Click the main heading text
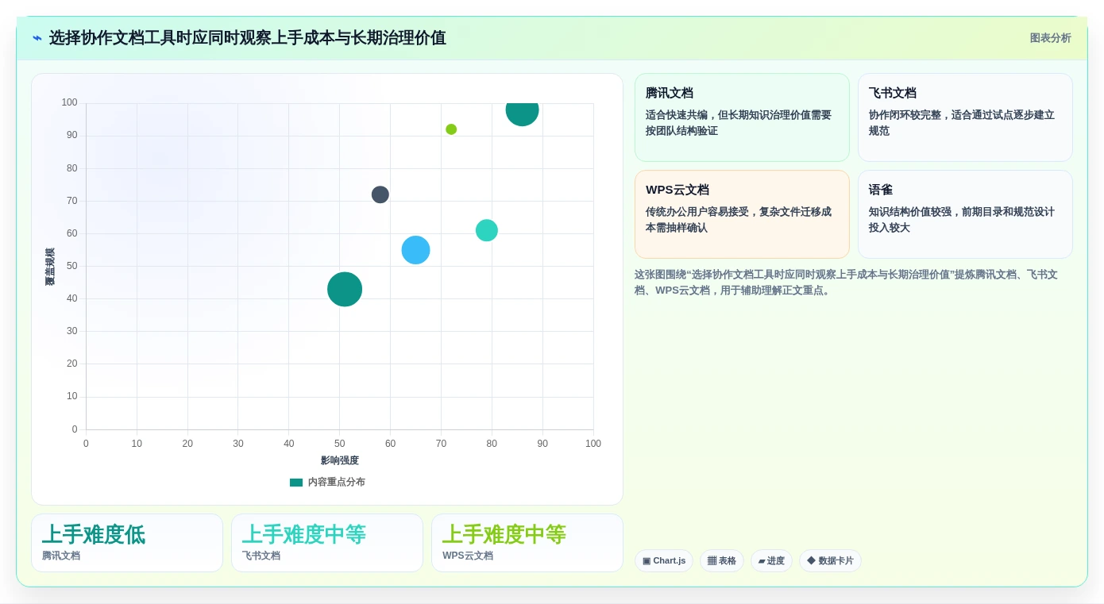The image size is (1104, 604). 248,38
